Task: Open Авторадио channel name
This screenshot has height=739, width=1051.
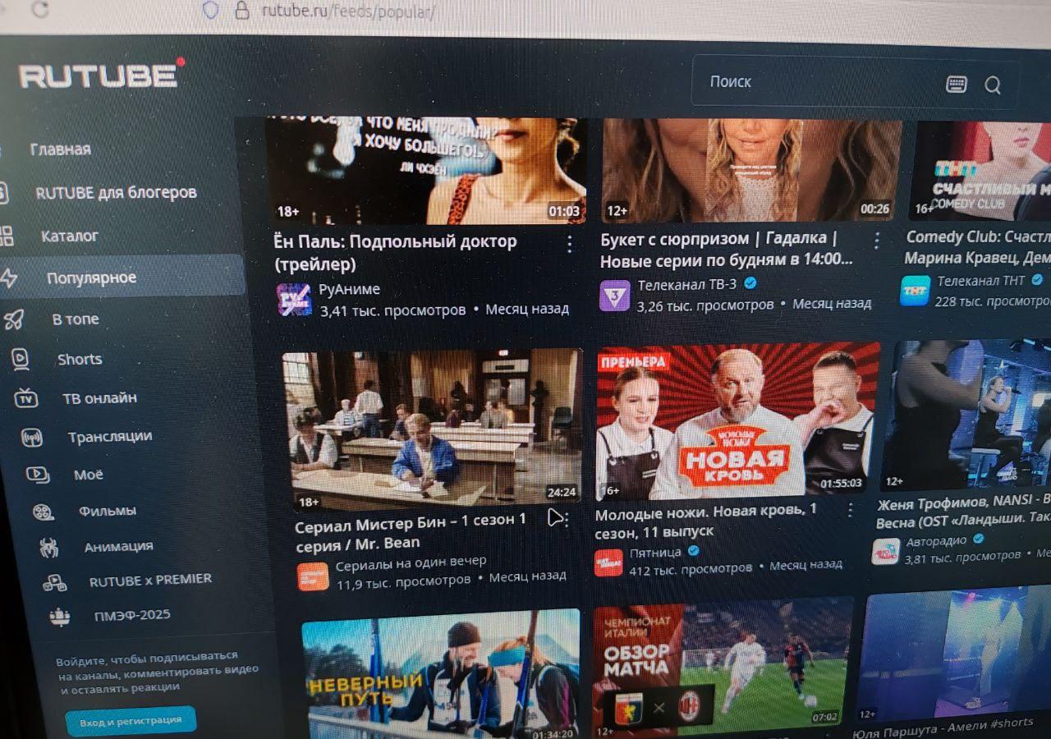Action: [937, 542]
